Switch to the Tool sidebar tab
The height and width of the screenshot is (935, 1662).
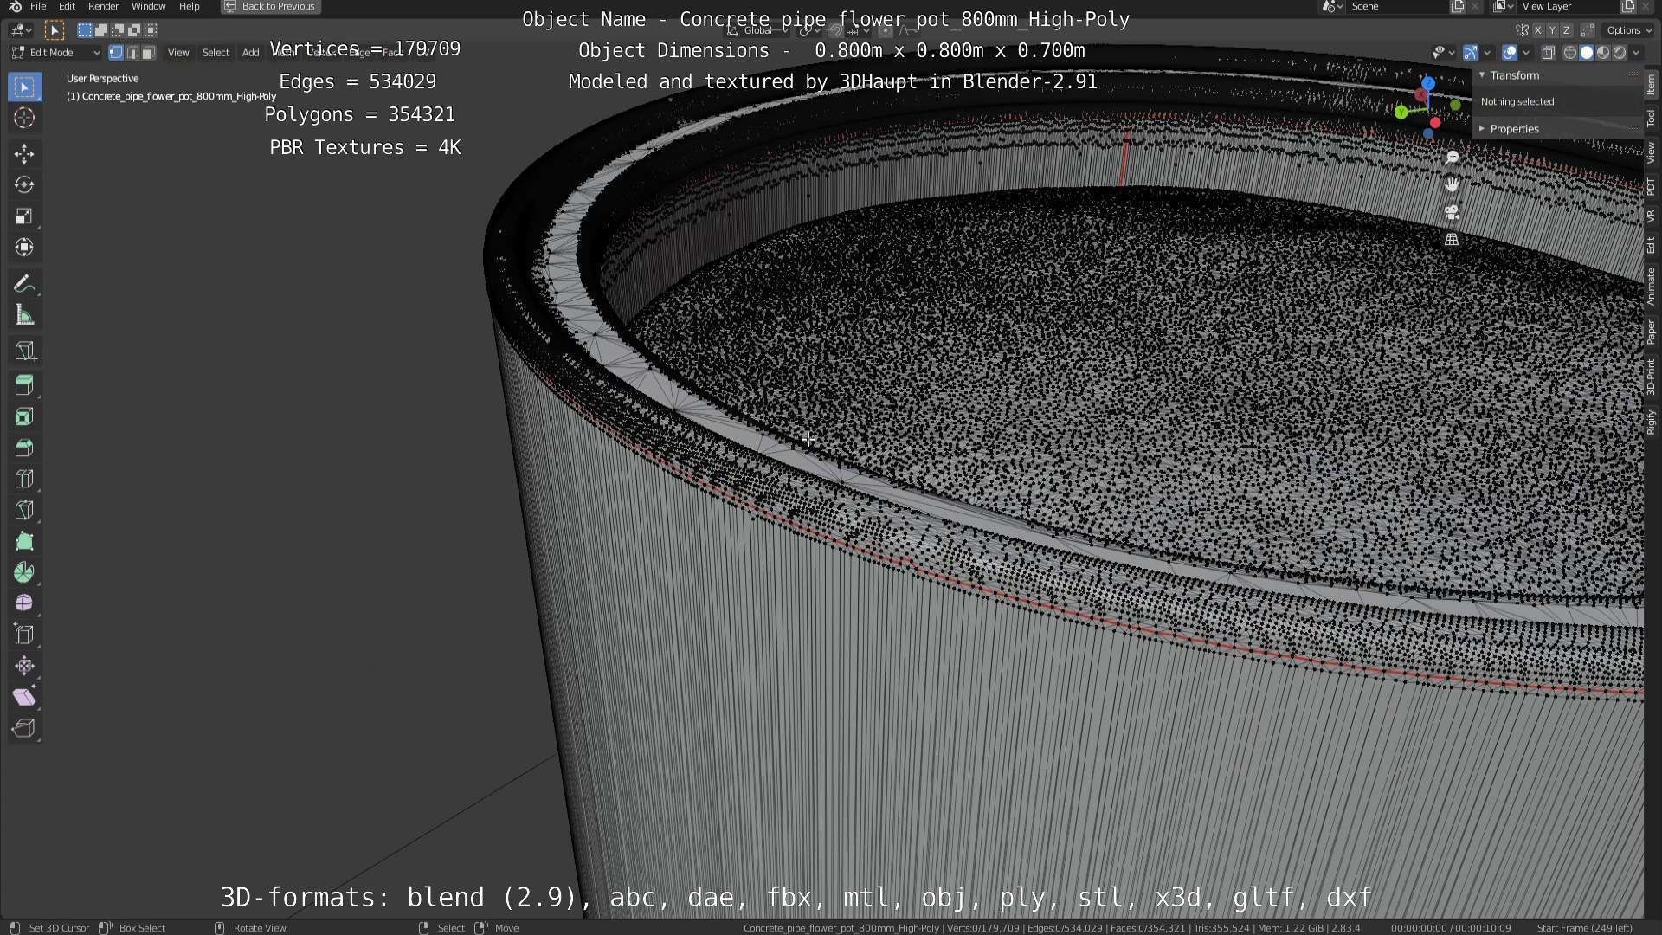point(1652,119)
